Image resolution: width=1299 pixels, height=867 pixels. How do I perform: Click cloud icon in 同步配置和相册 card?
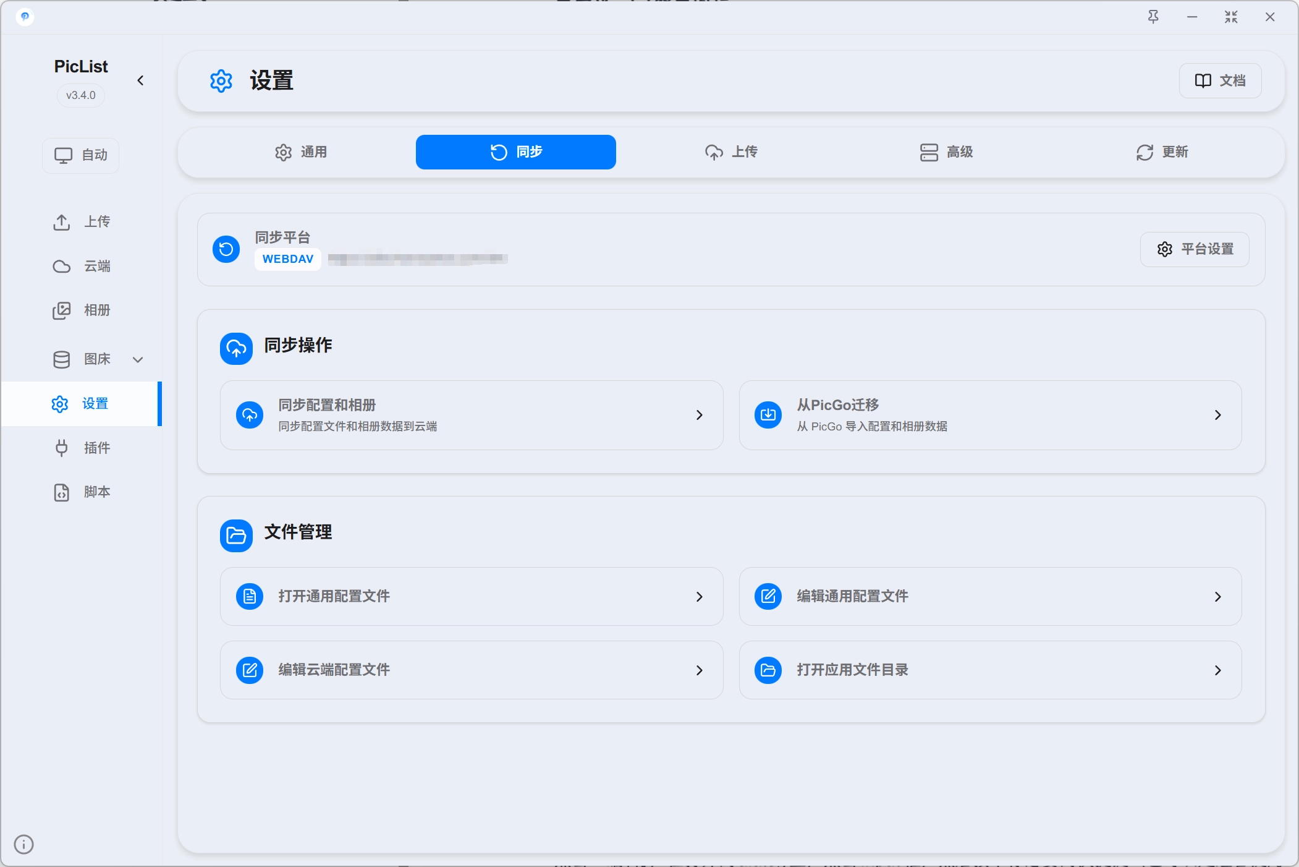pos(250,415)
